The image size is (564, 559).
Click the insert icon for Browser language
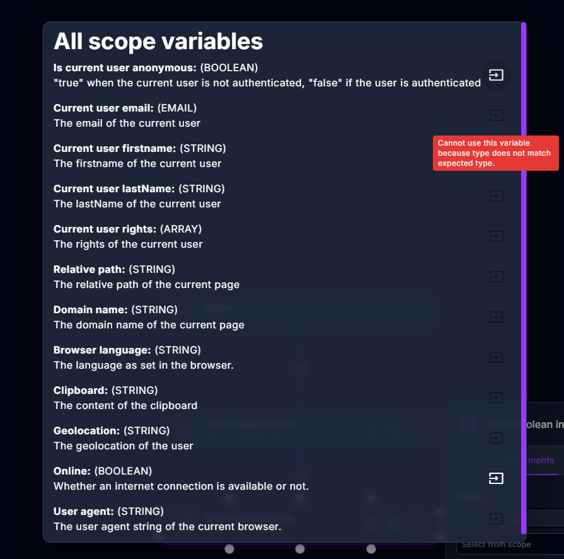[496, 357]
